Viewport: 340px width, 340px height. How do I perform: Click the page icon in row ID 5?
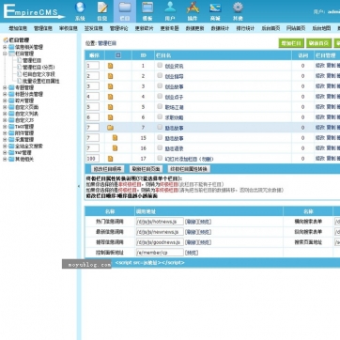tap(110, 107)
